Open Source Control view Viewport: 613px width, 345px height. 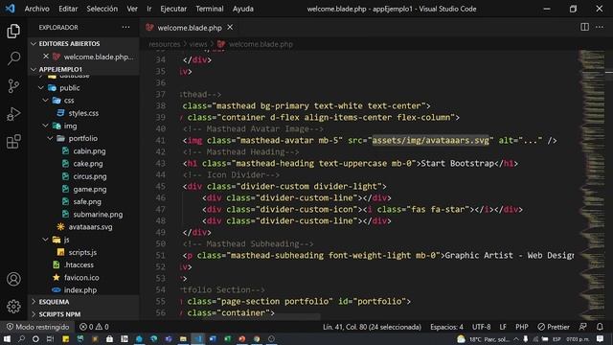tap(13, 86)
